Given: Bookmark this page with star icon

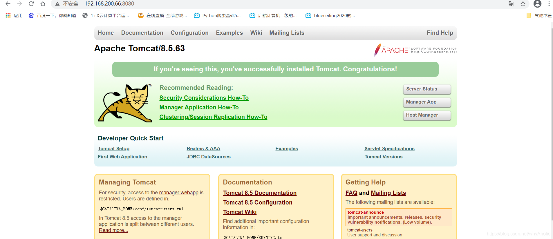Looking at the screenshot, I should tap(523, 4).
